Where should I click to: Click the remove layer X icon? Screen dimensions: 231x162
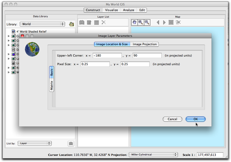tap(104, 22)
